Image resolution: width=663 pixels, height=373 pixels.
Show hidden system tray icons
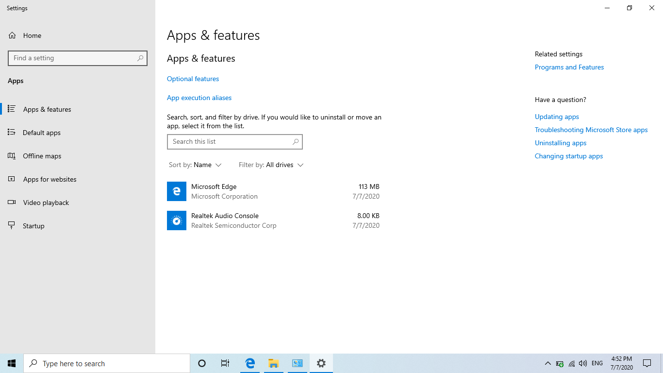click(x=547, y=363)
